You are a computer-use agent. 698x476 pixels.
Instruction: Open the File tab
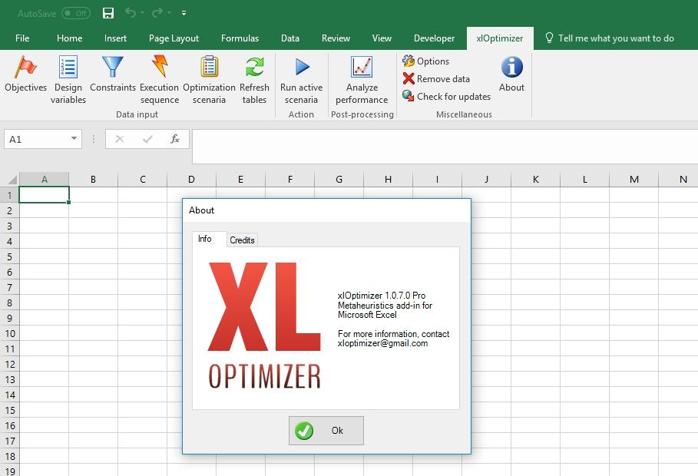click(22, 38)
